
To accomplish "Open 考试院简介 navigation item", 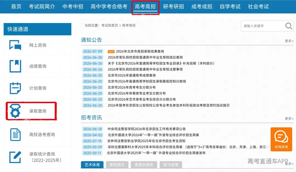I will point(42,7).
